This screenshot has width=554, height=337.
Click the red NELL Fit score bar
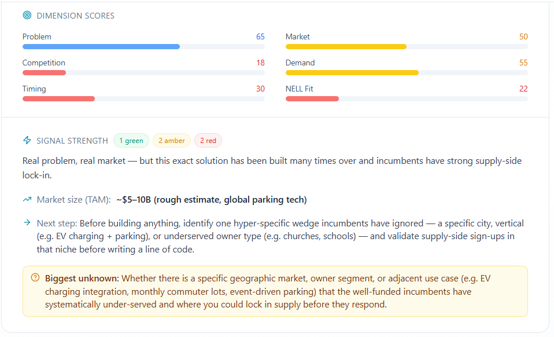pyautogui.click(x=312, y=99)
